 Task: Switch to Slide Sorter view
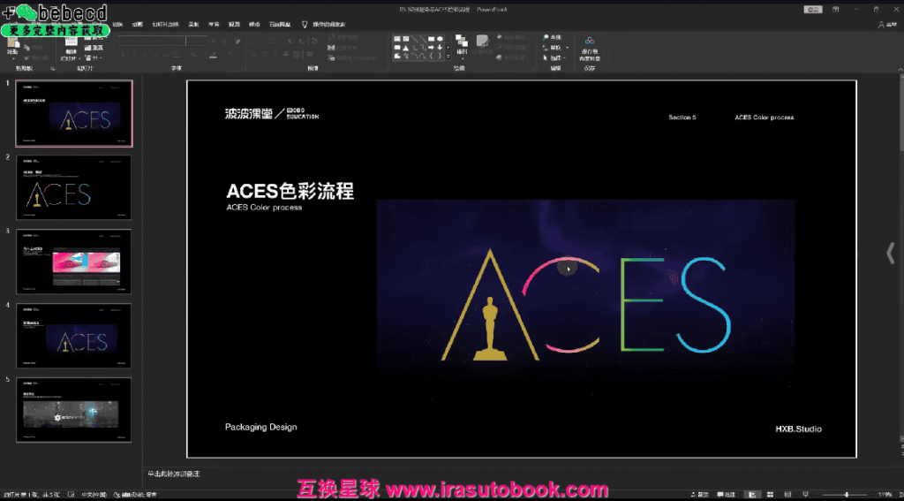(x=770, y=495)
